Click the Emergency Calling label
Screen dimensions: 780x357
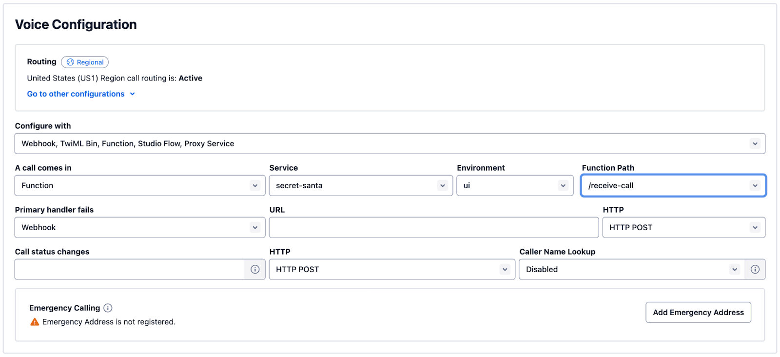(x=64, y=308)
